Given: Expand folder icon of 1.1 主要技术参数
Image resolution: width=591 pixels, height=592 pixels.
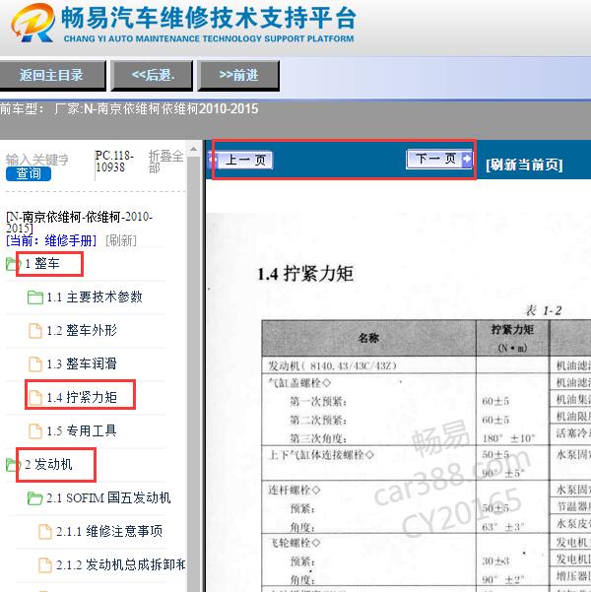Looking at the screenshot, I should [x=35, y=297].
